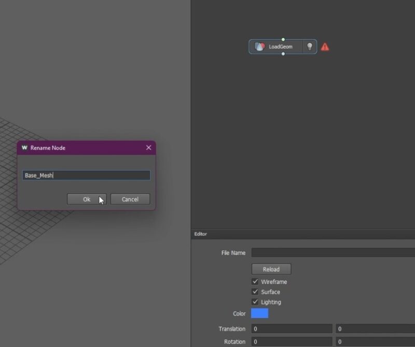
Task: Select the first Translation value field
Action: coord(292,328)
